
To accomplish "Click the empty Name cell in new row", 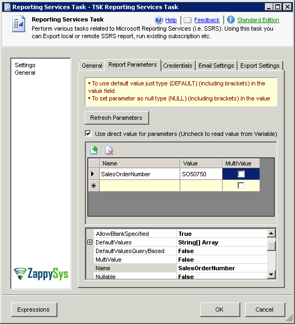I will [x=139, y=185].
